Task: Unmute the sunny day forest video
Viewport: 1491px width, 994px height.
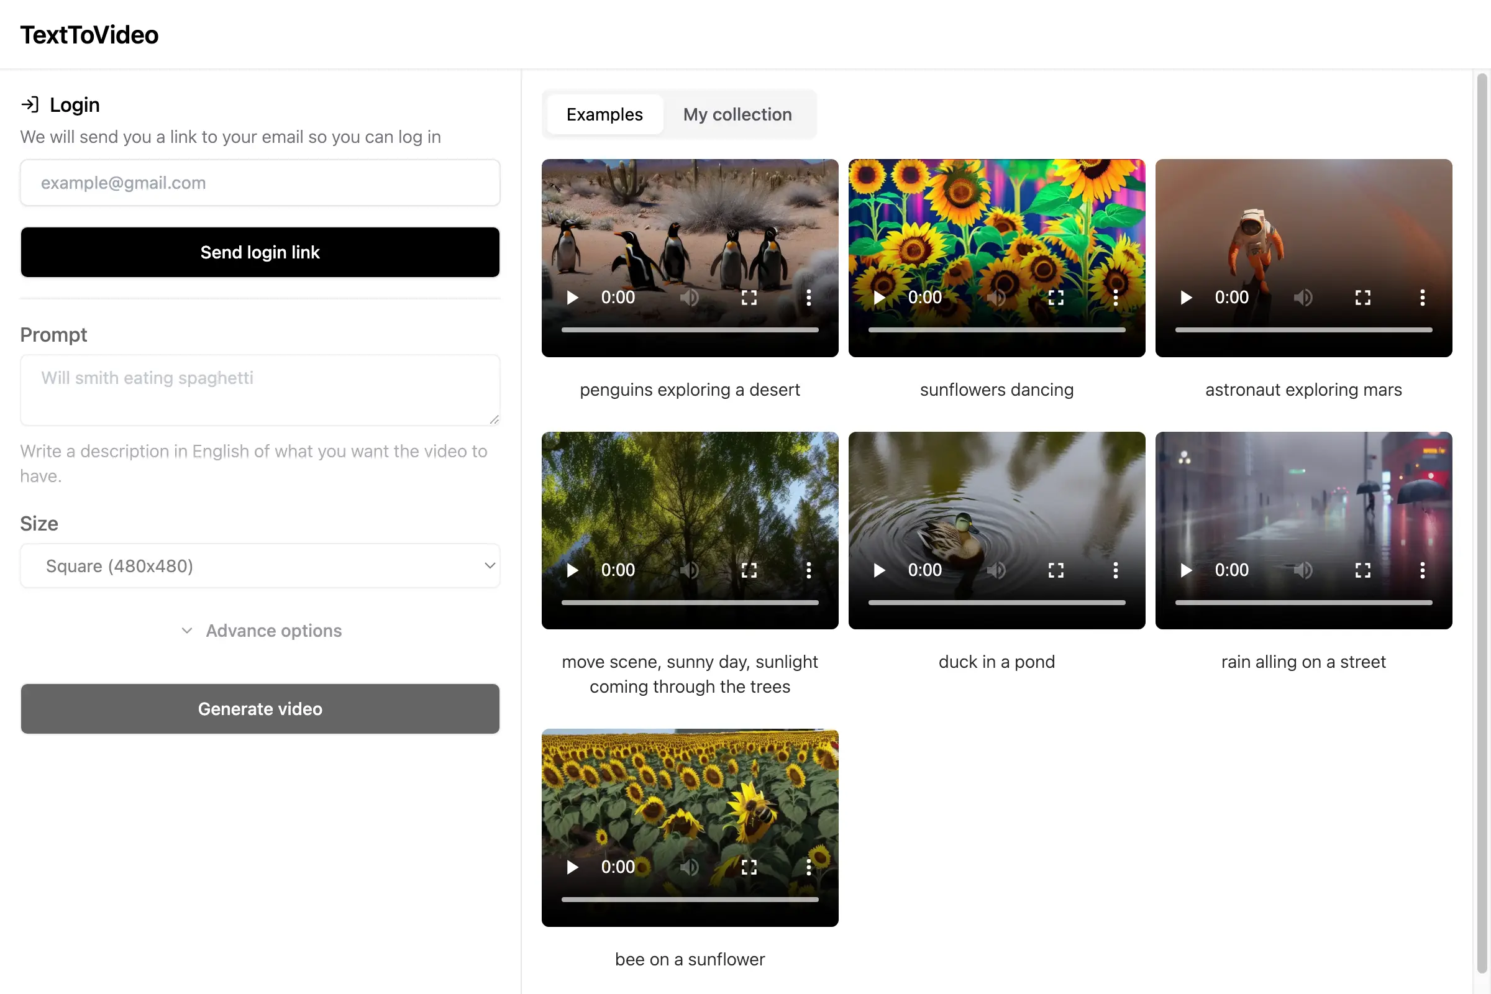Action: click(x=690, y=570)
